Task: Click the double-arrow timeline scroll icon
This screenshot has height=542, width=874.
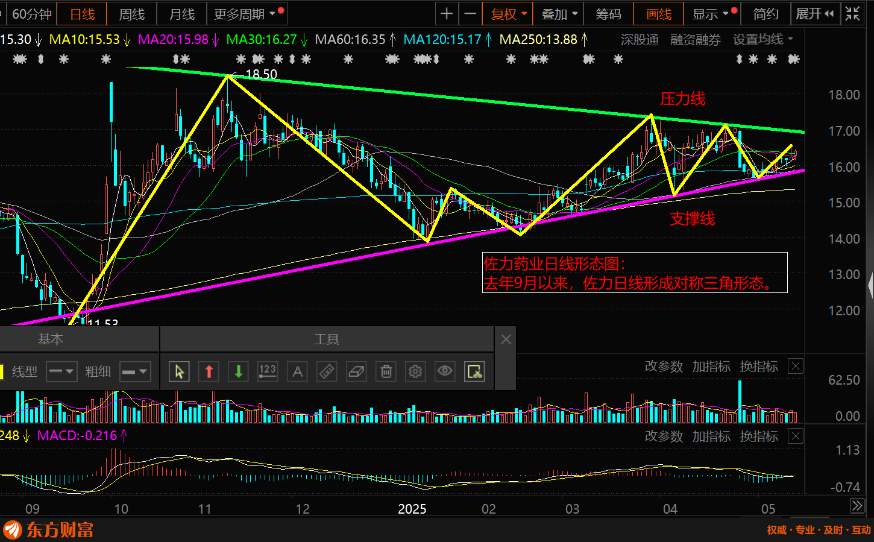Action: [857, 506]
